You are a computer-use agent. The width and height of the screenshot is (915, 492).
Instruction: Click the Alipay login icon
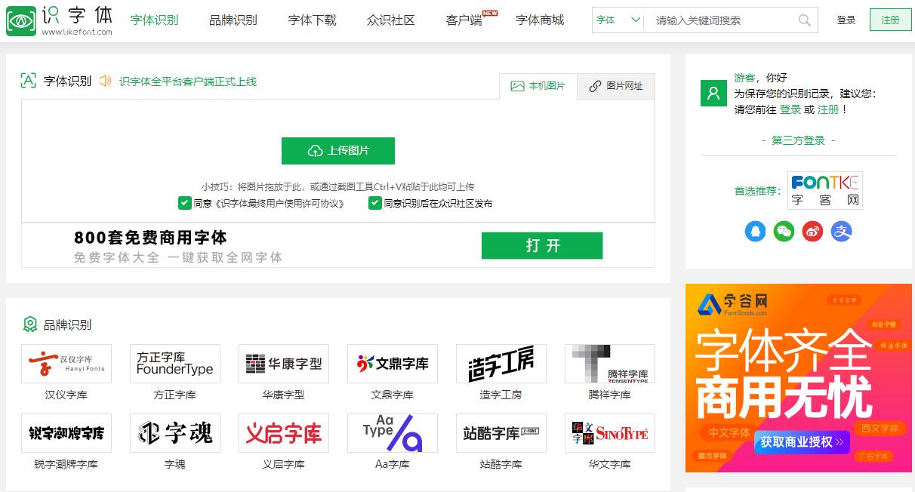[x=841, y=231]
